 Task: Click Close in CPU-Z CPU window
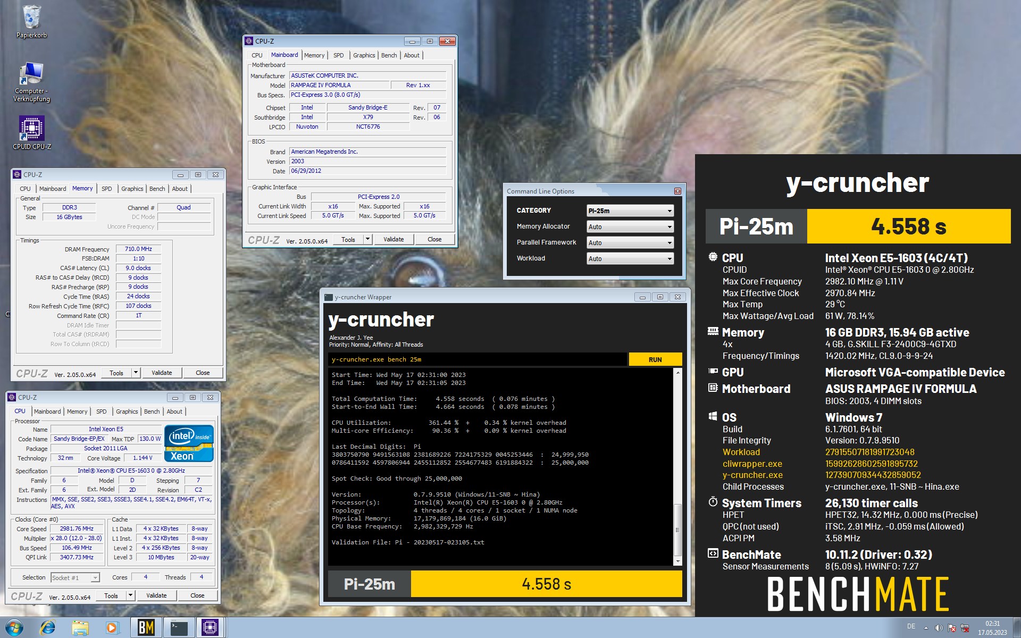pyautogui.click(x=197, y=595)
